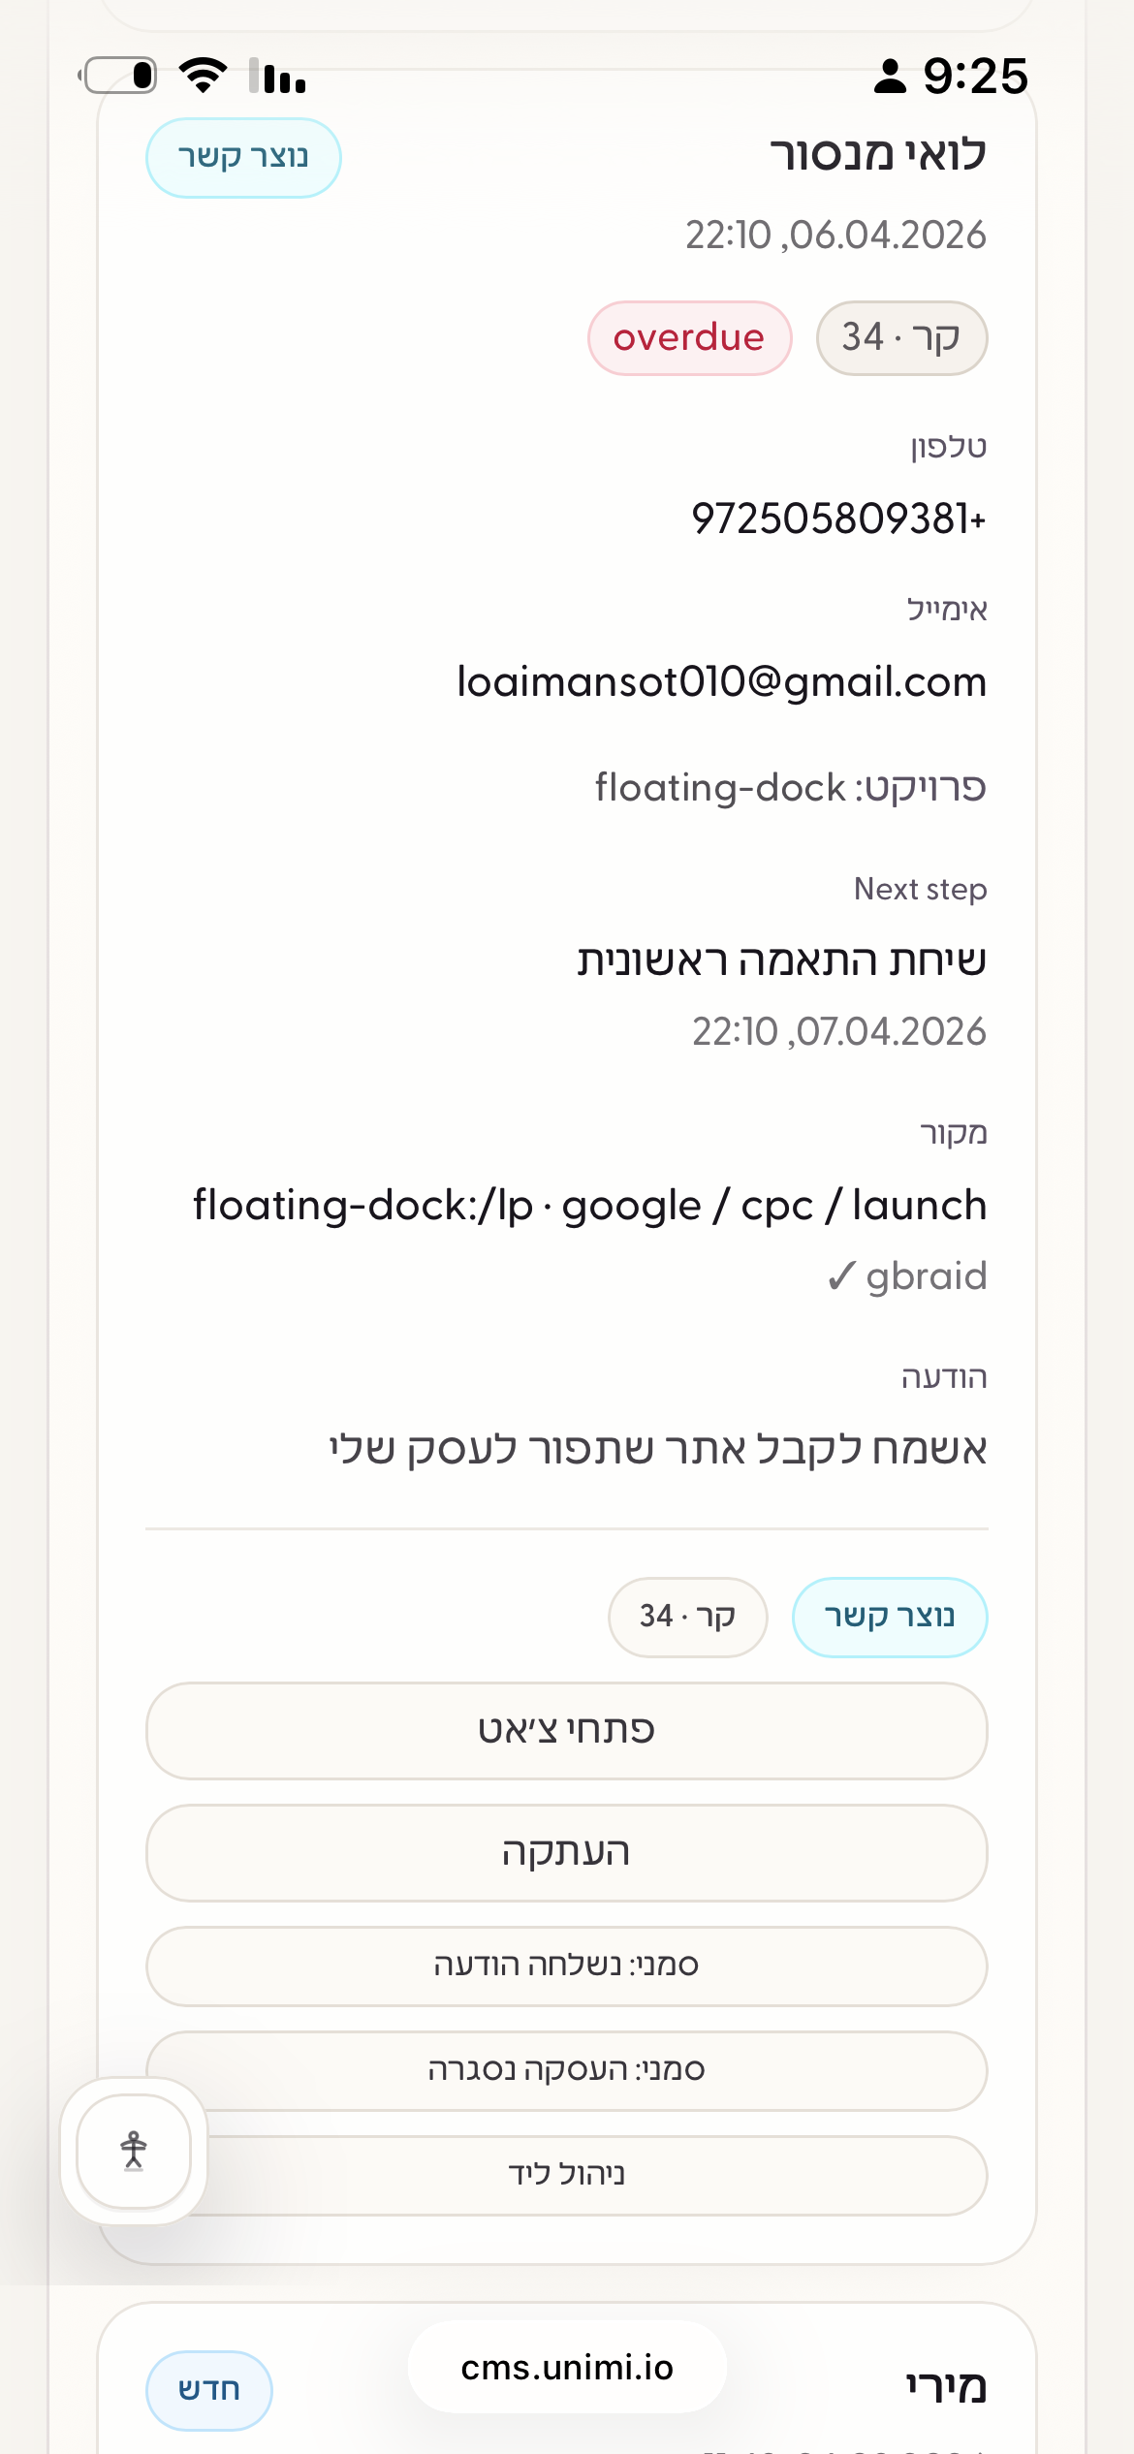
Task: Tap the cms.unimi.io address pill
Action: [x=566, y=2368]
